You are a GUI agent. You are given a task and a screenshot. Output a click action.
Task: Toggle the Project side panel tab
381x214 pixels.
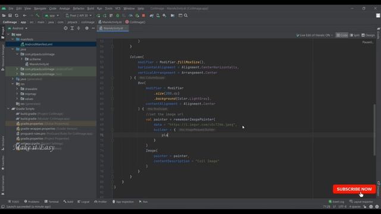coord(2,33)
